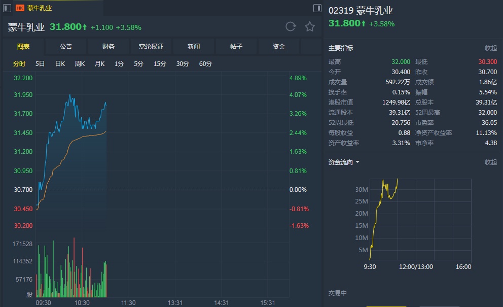
Task: Open the 窝轮权证 tab
Action: point(151,47)
